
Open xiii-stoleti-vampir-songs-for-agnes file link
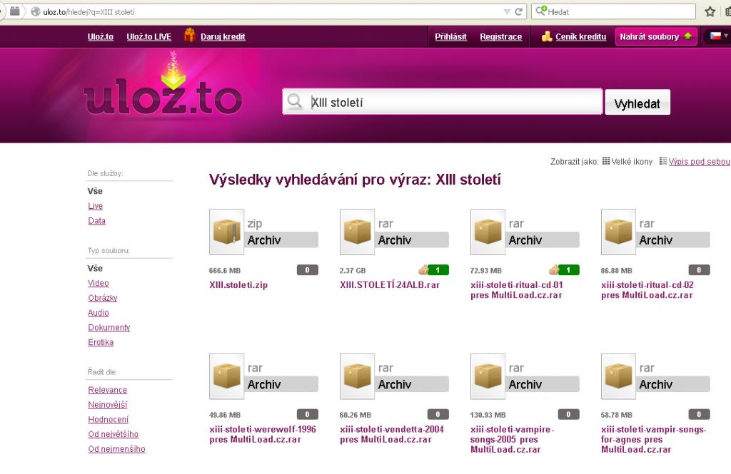click(653, 439)
